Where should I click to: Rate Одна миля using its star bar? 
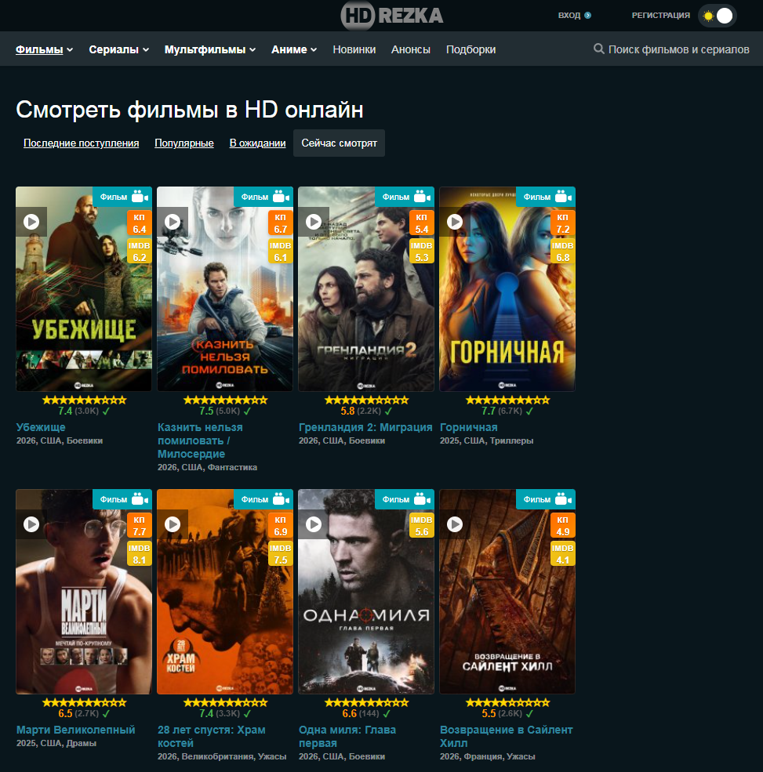(366, 702)
